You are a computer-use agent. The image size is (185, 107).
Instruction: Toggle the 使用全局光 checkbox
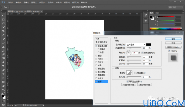pyautogui.click(x=142, y=53)
